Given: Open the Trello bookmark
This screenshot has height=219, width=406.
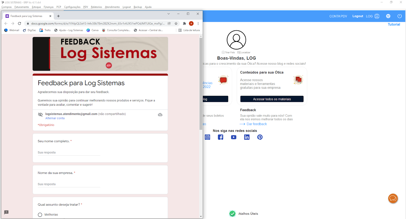Looking at the screenshot, I should [x=45, y=30].
